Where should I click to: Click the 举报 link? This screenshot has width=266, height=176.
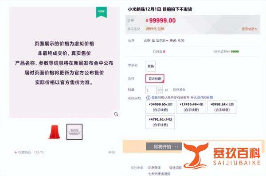tap(112, 152)
